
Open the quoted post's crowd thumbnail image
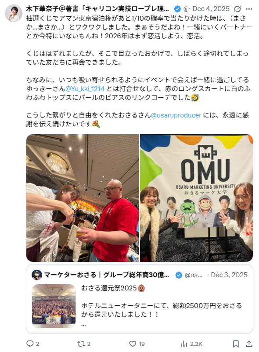[x=54, y=304]
